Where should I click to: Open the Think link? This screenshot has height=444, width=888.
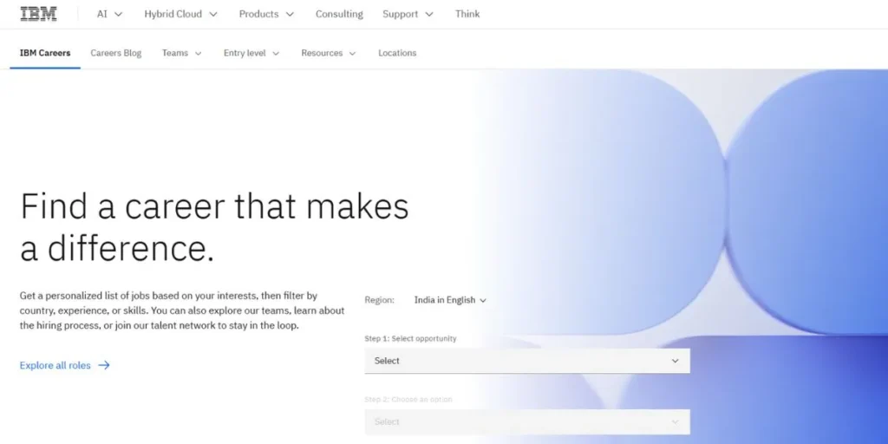click(467, 14)
